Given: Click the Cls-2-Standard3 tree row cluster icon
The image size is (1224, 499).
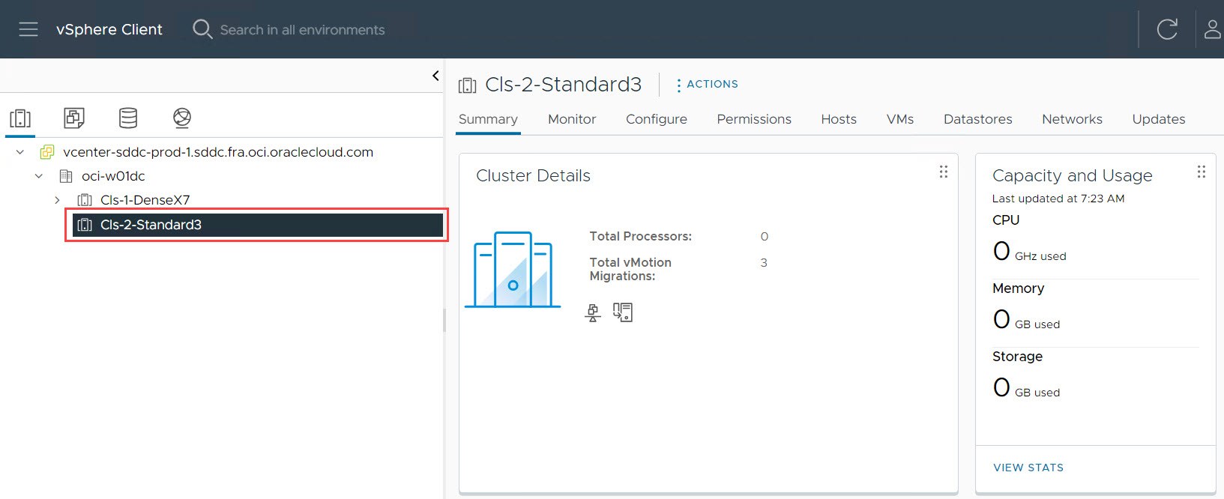Looking at the screenshot, I should tap(85, 225).
